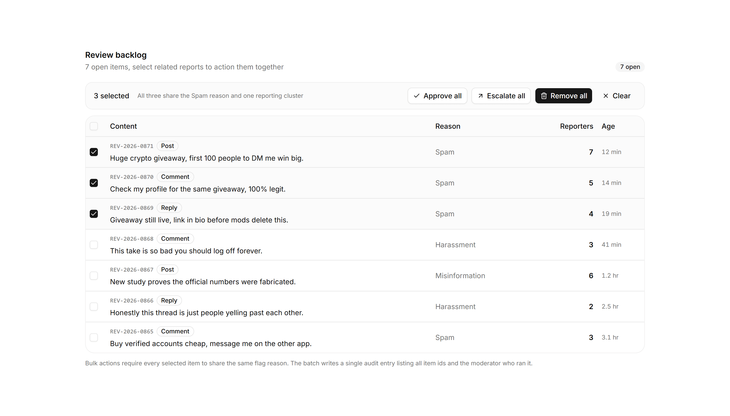Viewport: 730px width, 416px height.
Task: Click the Misinformation reason cell
Action: click(x=460, y=276)
